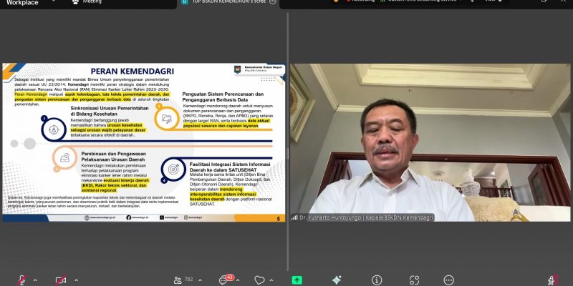573x286 pixels.
Task: Select the speaker video tile
Action: pos(430,142)
